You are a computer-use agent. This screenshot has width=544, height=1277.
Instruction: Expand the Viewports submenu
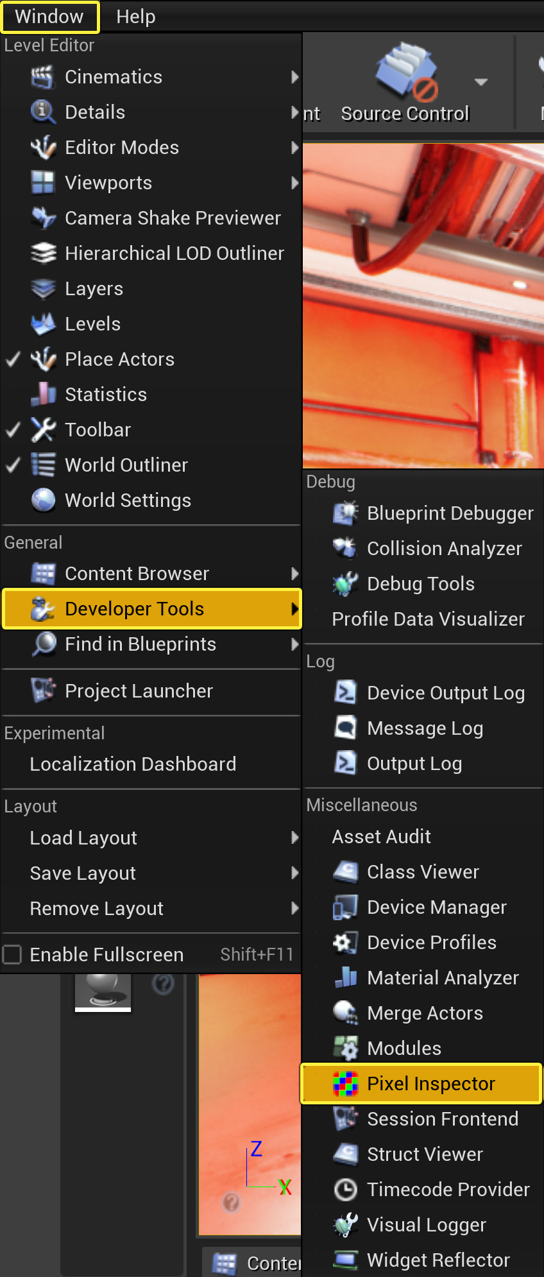(108, 182)
